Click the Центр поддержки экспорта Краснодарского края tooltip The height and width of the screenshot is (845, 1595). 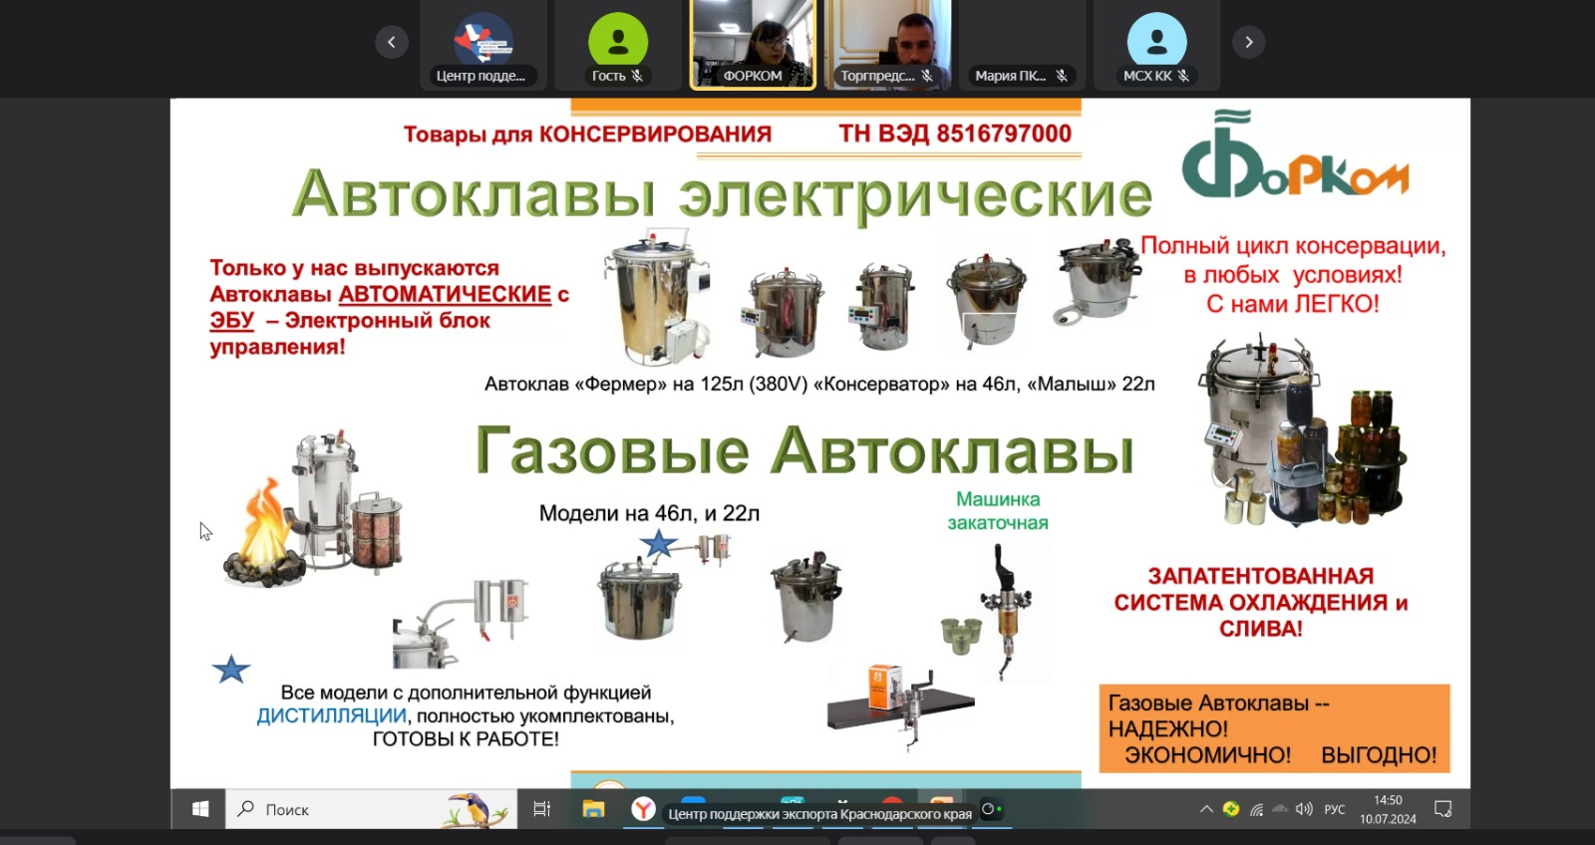pos(819,814)
